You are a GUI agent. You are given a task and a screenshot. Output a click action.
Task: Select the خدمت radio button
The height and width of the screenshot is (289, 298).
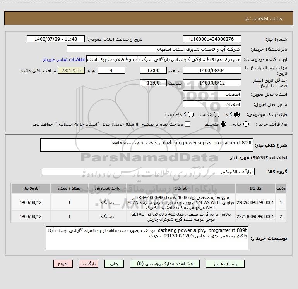click(217, 114)
